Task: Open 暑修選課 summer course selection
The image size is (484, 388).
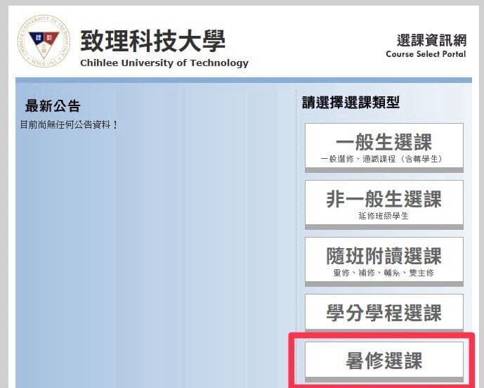Action: click(384, 362)
